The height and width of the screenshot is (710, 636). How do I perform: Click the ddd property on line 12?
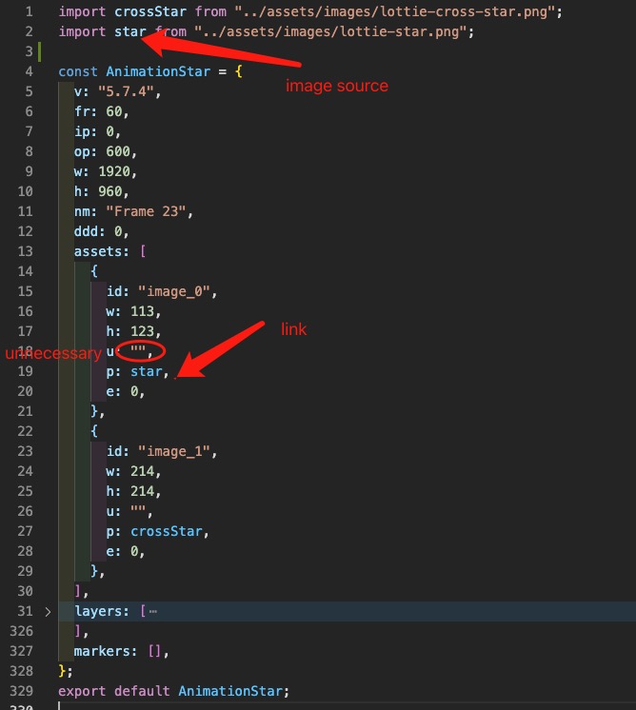(86, 231)
